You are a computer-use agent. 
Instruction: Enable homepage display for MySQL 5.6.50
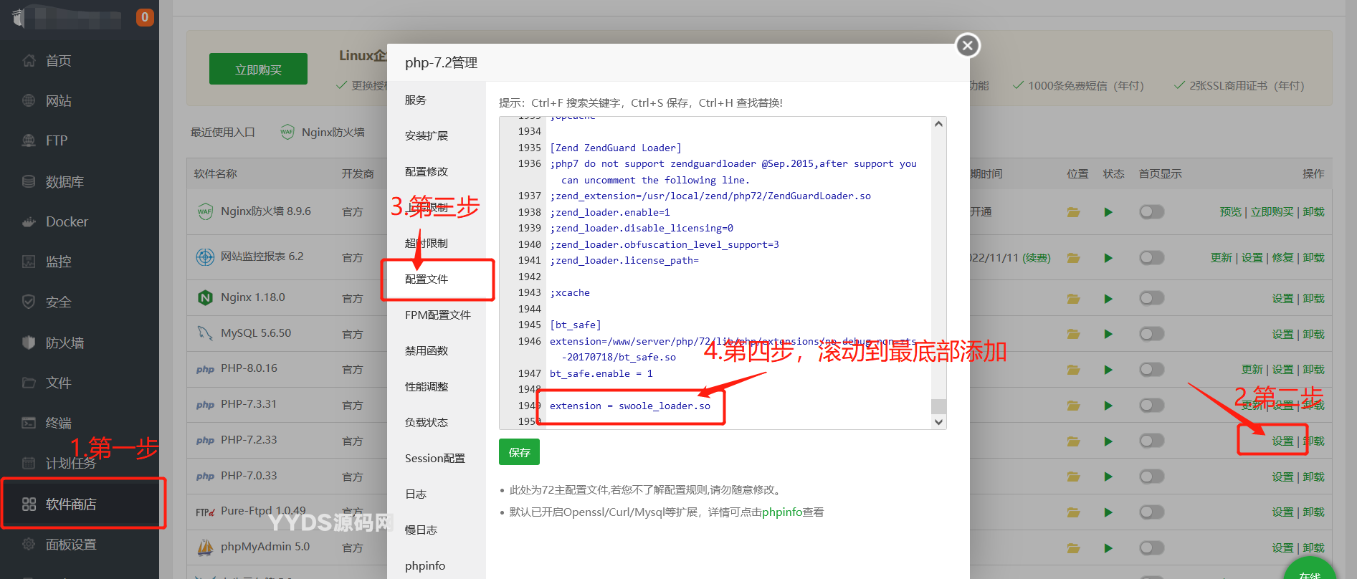click(1151, 334)
